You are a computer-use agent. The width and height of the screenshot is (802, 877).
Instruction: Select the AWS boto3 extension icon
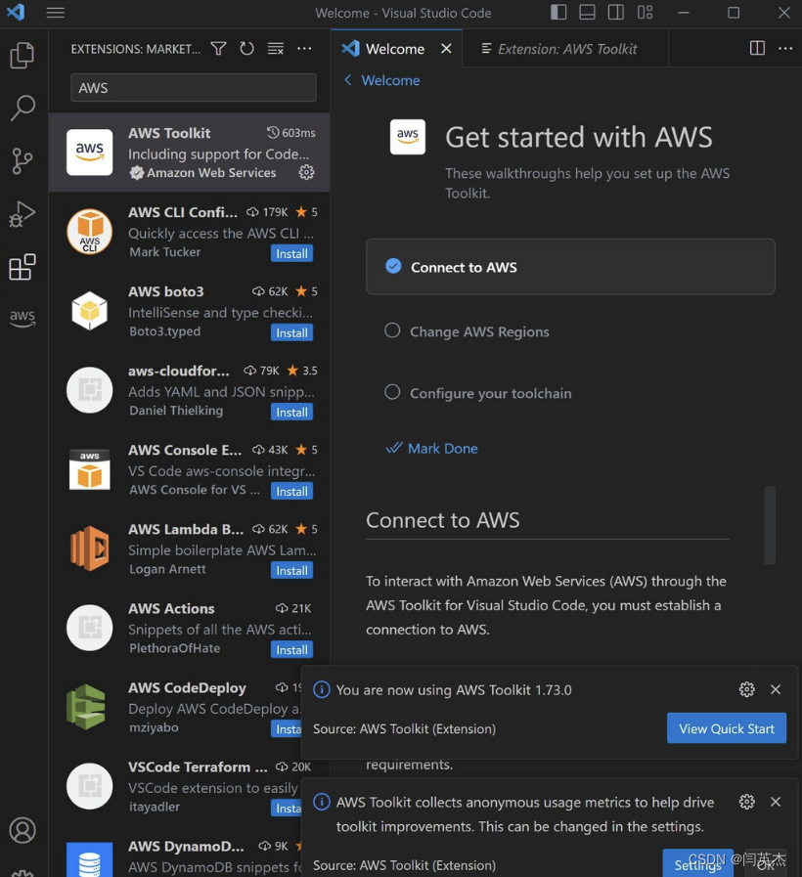point(90,311)
